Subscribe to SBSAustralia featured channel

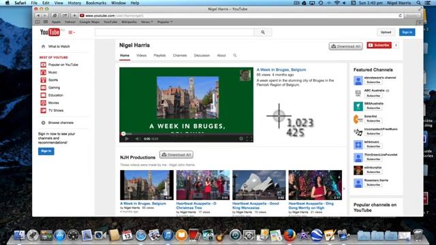click(x=373, y=108)
